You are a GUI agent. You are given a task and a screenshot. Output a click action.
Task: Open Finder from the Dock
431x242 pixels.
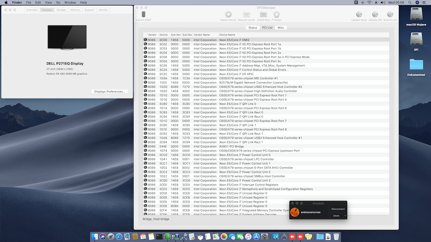pos(95,237)
